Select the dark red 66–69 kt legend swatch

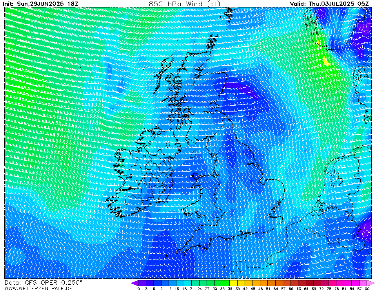(310, 283)
